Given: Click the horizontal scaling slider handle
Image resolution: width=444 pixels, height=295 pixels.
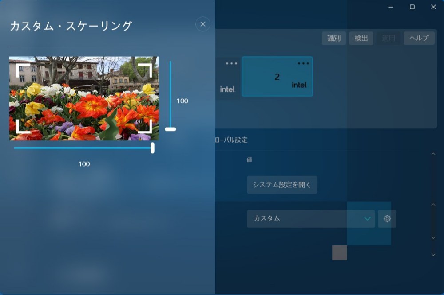Looking at the screenshot, I should pyautogui.click(x=152, y=148).
